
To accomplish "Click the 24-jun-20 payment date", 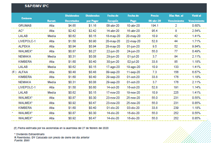I will coord(133,51).
